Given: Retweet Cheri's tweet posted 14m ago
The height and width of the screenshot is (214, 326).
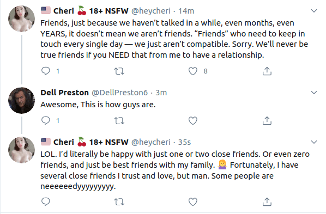Looking at the screenshot, I should click(119, 71).
